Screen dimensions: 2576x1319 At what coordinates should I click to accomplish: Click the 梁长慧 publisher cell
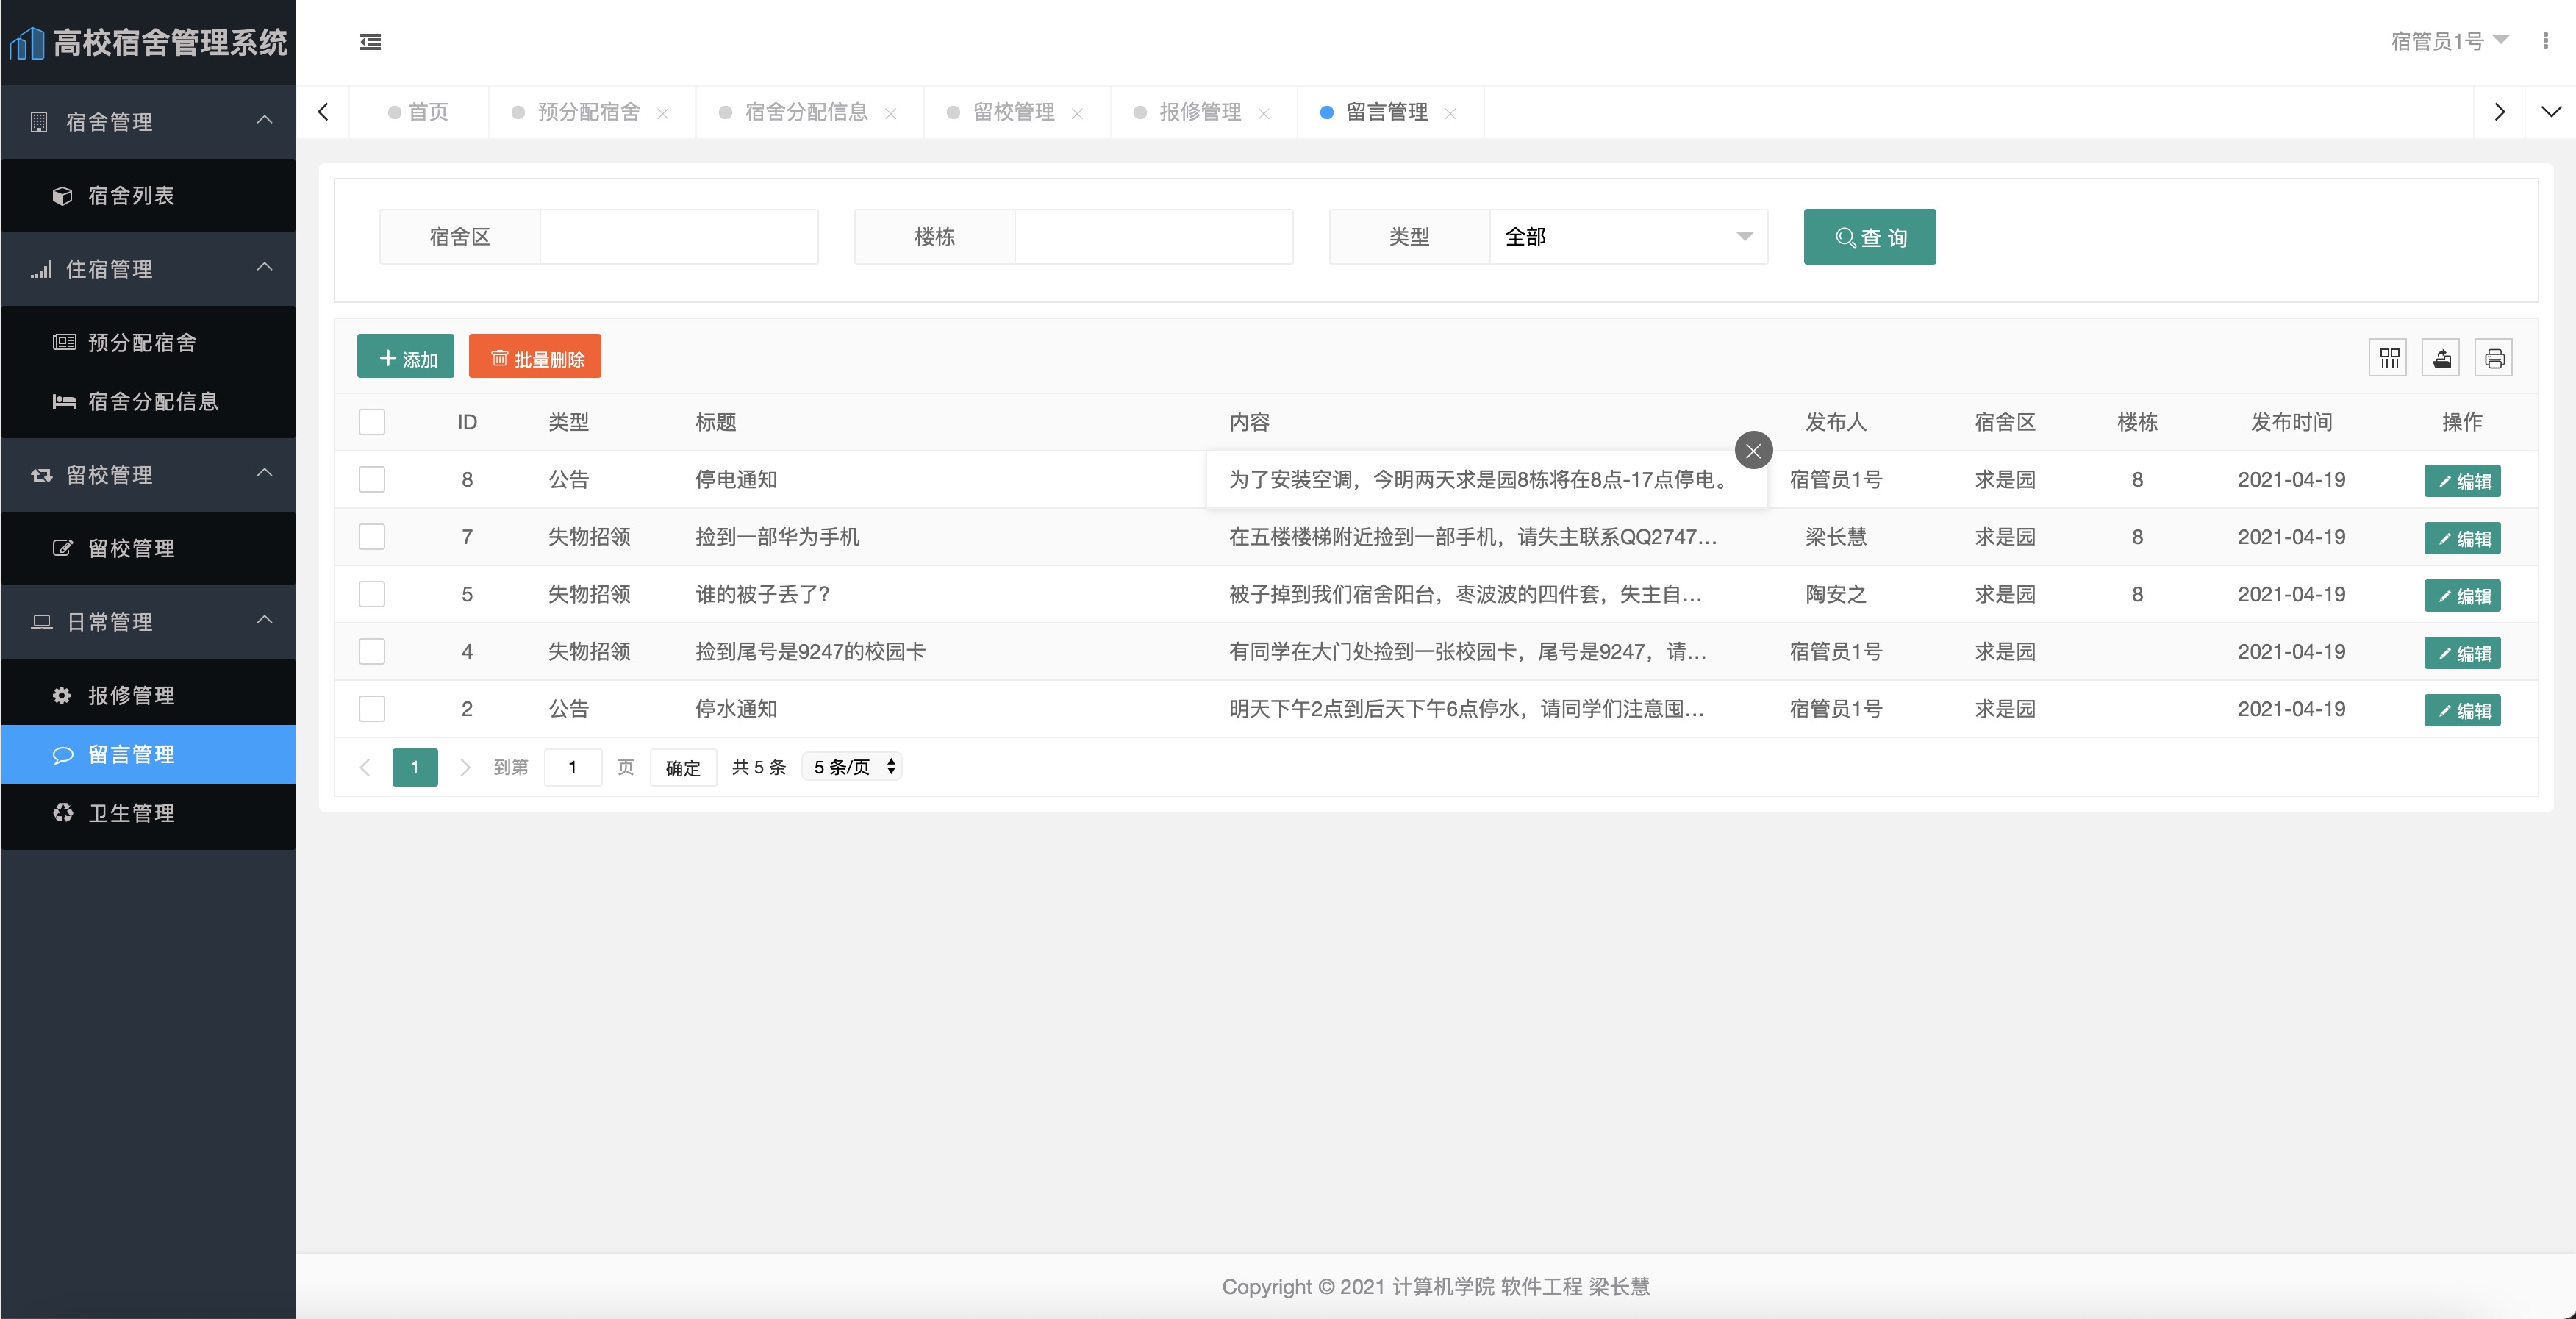tap(1836, 537)
